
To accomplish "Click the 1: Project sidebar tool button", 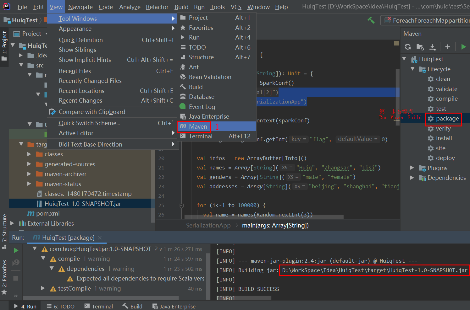I will (4, 46).
